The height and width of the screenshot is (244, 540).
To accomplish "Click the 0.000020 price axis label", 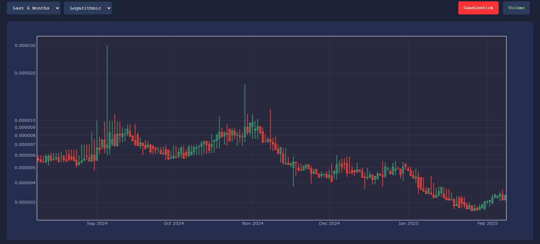I will click(25, 73).
